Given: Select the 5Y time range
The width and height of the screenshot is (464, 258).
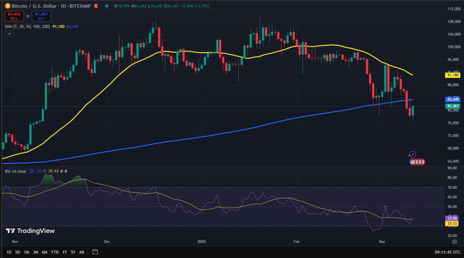Looking at the screenshot, I should click(x=73, y=252).
